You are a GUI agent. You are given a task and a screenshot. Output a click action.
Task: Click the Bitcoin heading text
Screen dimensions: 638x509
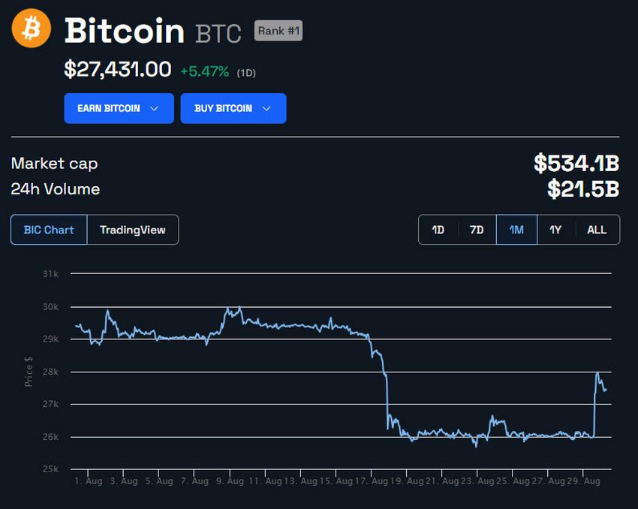click(124, 32)
